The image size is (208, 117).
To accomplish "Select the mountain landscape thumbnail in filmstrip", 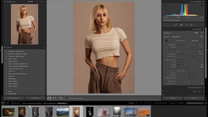I will point(63,112).
